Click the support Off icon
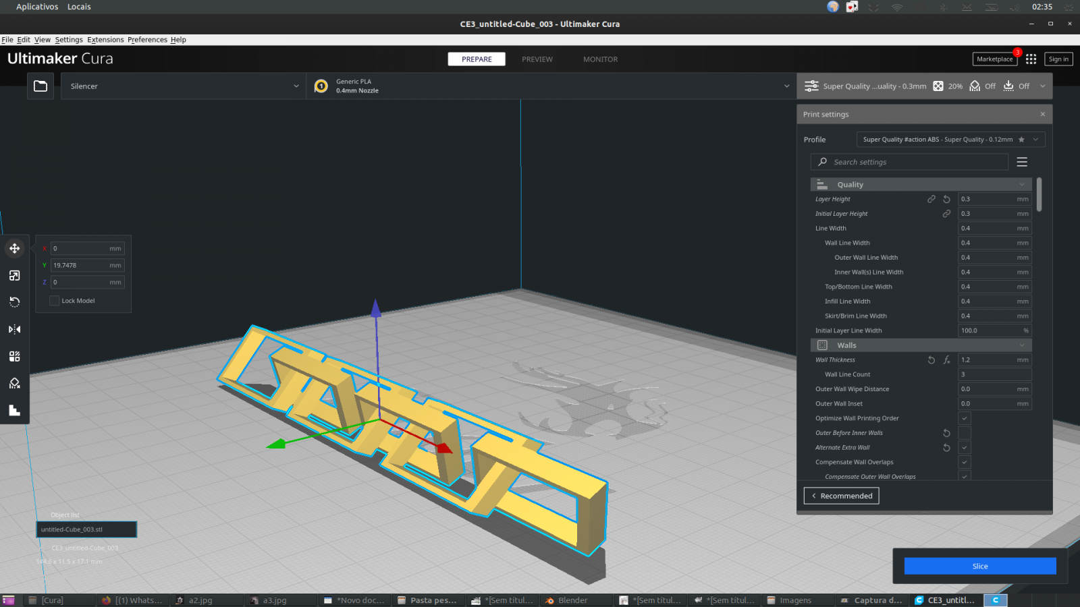The height and width of the screenshot is (607, 1080). [x=975, y=86]
